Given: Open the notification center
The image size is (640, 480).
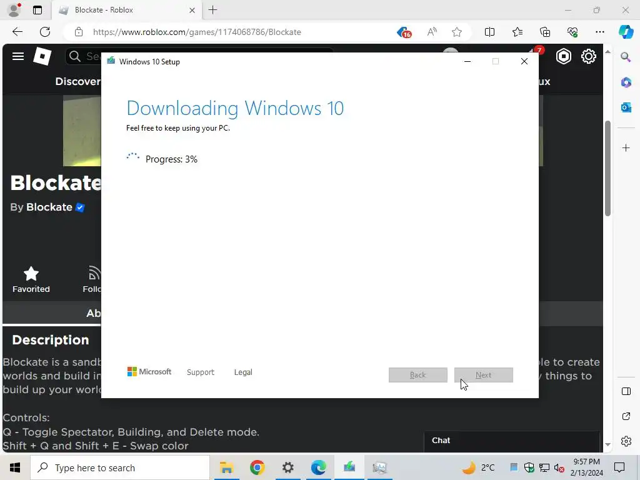Looking at the screenshot, I should [x=619, y=467].
